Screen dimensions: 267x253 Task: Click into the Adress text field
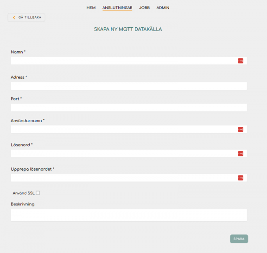pos(129,86)
